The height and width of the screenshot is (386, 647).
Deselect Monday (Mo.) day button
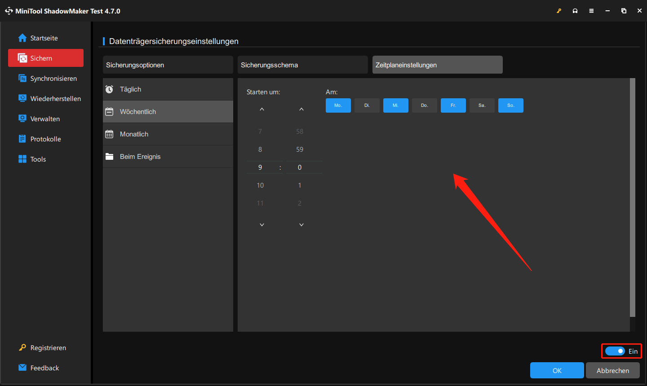[338, 105]
